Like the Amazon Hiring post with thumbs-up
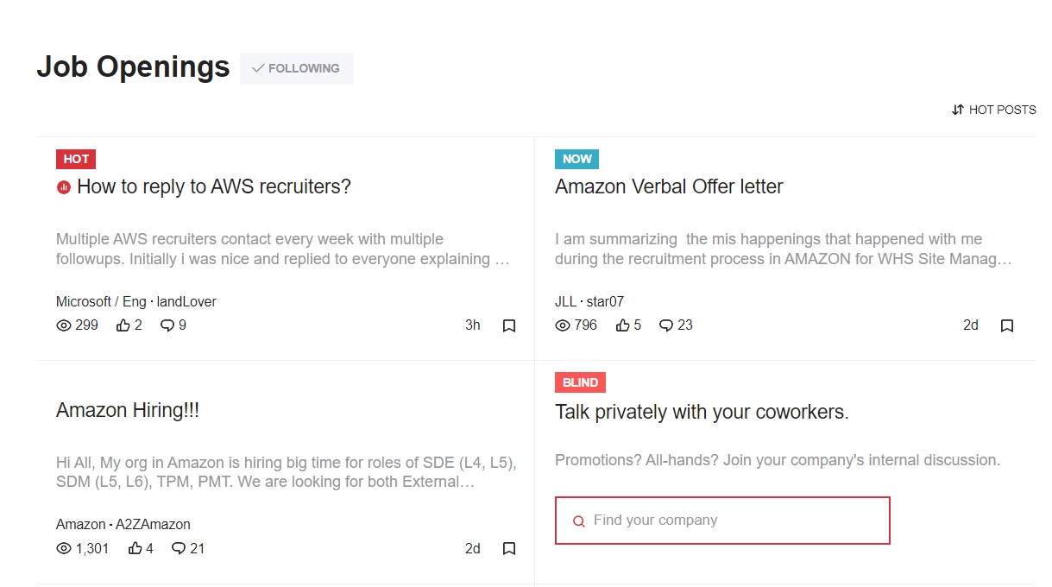1052x587 pixels. pyautogui.click(x=135, y=548)
